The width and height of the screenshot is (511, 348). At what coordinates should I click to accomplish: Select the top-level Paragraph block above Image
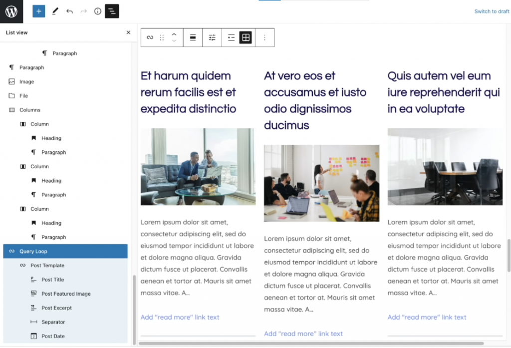click(x=65, y=67)
